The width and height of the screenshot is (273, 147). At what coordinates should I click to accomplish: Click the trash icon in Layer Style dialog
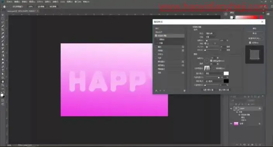pyautogui.click(x=184, y=91)
